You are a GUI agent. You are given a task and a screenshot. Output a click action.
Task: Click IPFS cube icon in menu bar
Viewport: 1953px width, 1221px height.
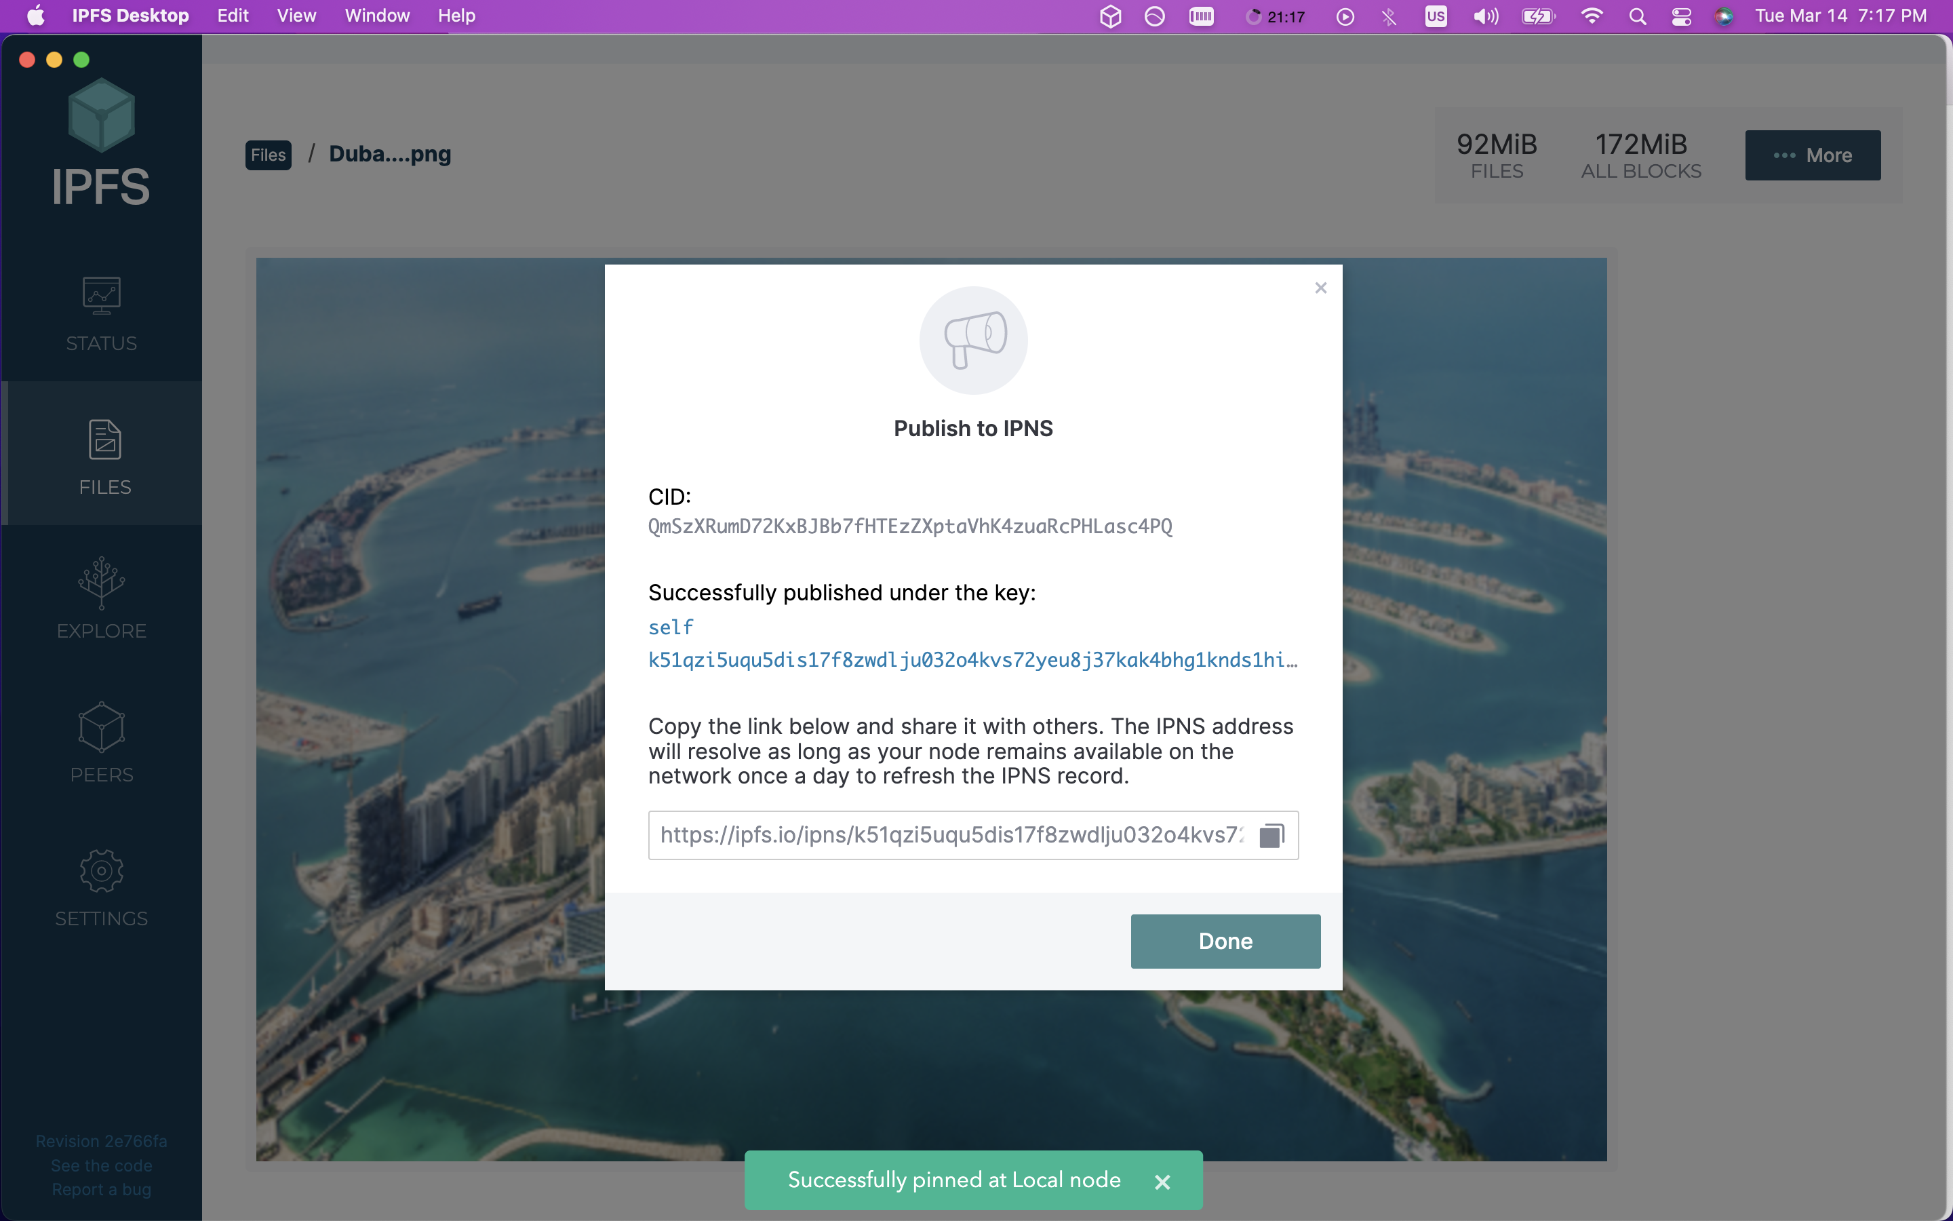pyautogui.click(x=1111, y=16)
